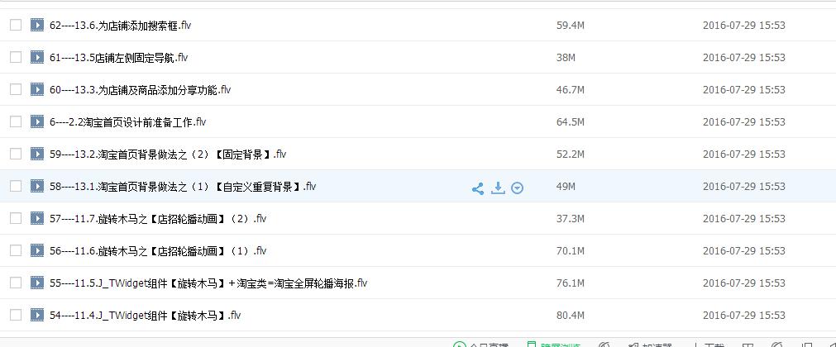The width and height of the screenshot is (836, 347).
Task: Share the file 58----13.1 via share icon
Action: (x=478, y=188)
